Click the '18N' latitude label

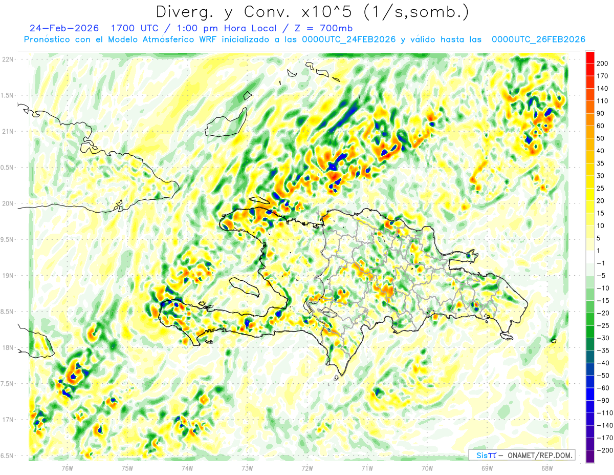coord(9,348)
